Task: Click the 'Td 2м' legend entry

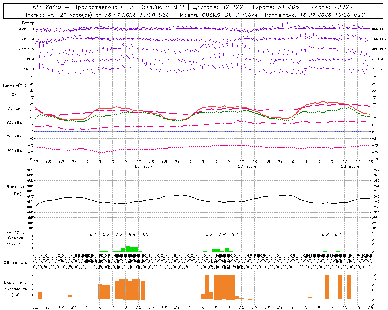Action: [x=14, y=108]
